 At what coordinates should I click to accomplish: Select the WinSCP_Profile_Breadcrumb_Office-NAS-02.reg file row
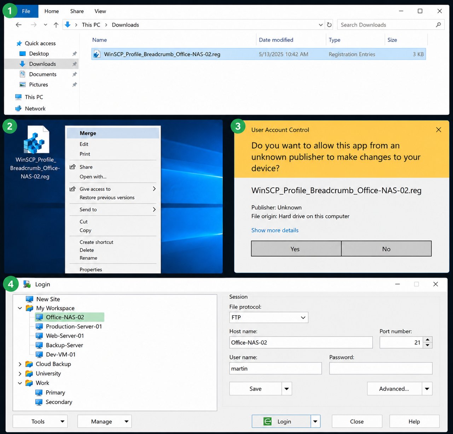click(259, 54)
